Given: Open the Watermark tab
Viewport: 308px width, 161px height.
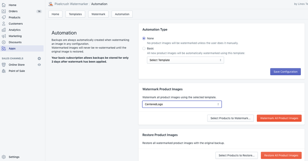Looking at the screenshot, I should coord(98,14).
